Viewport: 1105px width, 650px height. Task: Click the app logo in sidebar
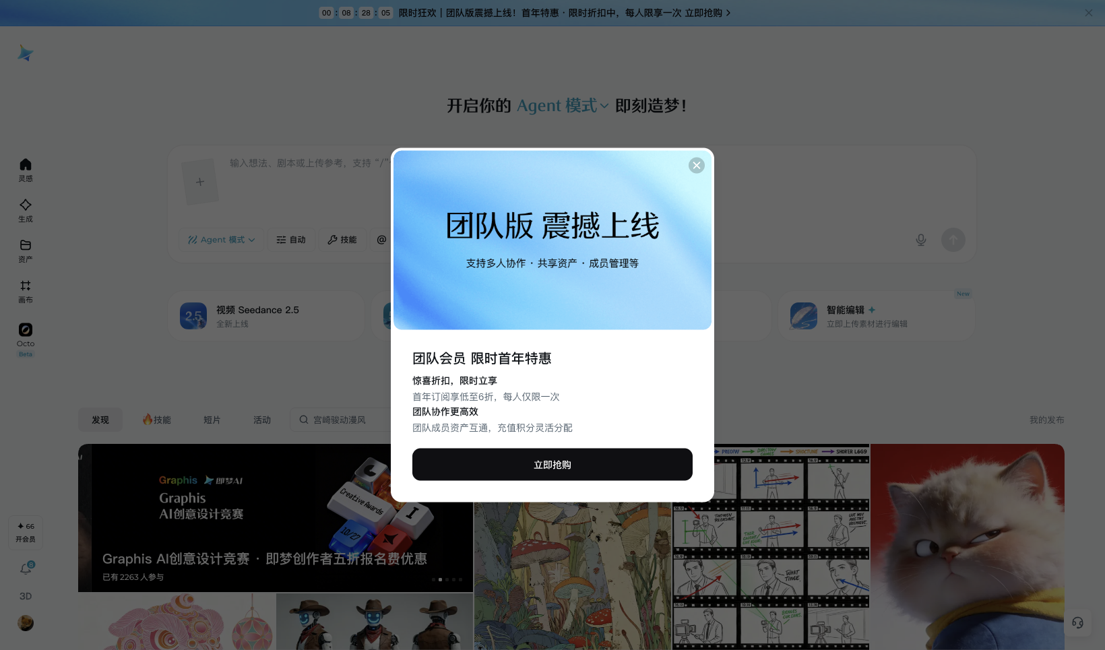tap(26, 53)
